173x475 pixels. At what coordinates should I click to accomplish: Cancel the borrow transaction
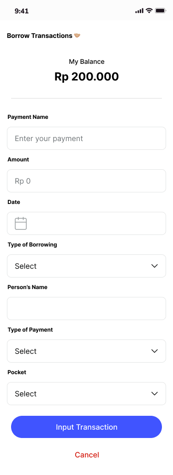point(87,455)
